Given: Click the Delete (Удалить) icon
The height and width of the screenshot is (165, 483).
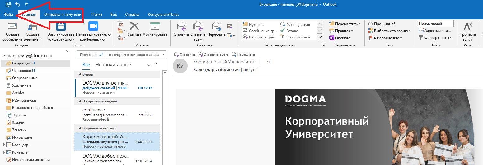Looking at the screenshot, I should (x=134, y=27).
